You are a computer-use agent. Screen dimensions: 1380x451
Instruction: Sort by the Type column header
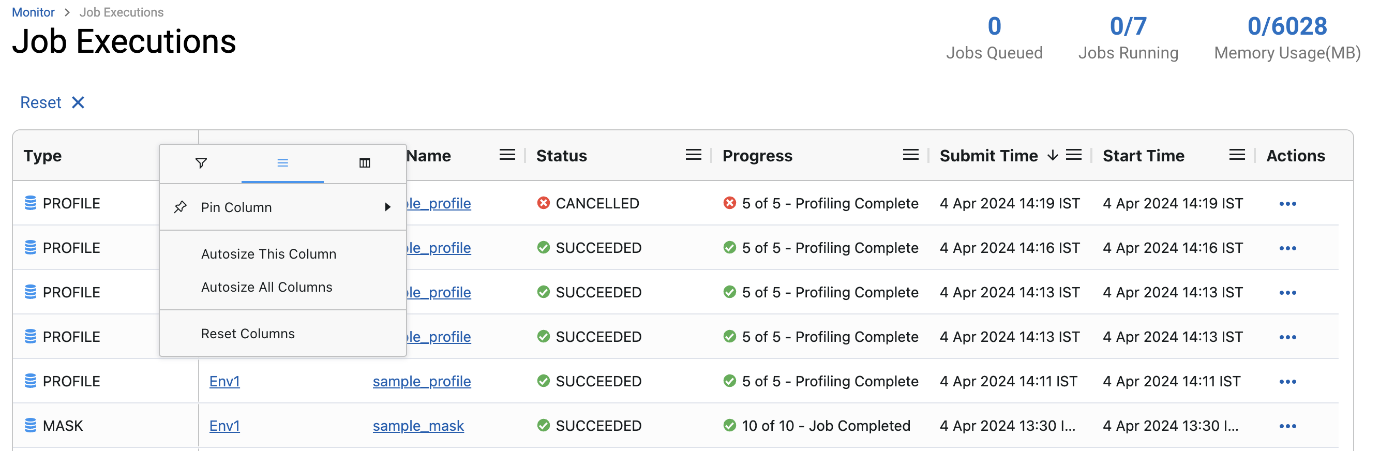[42, 156]
